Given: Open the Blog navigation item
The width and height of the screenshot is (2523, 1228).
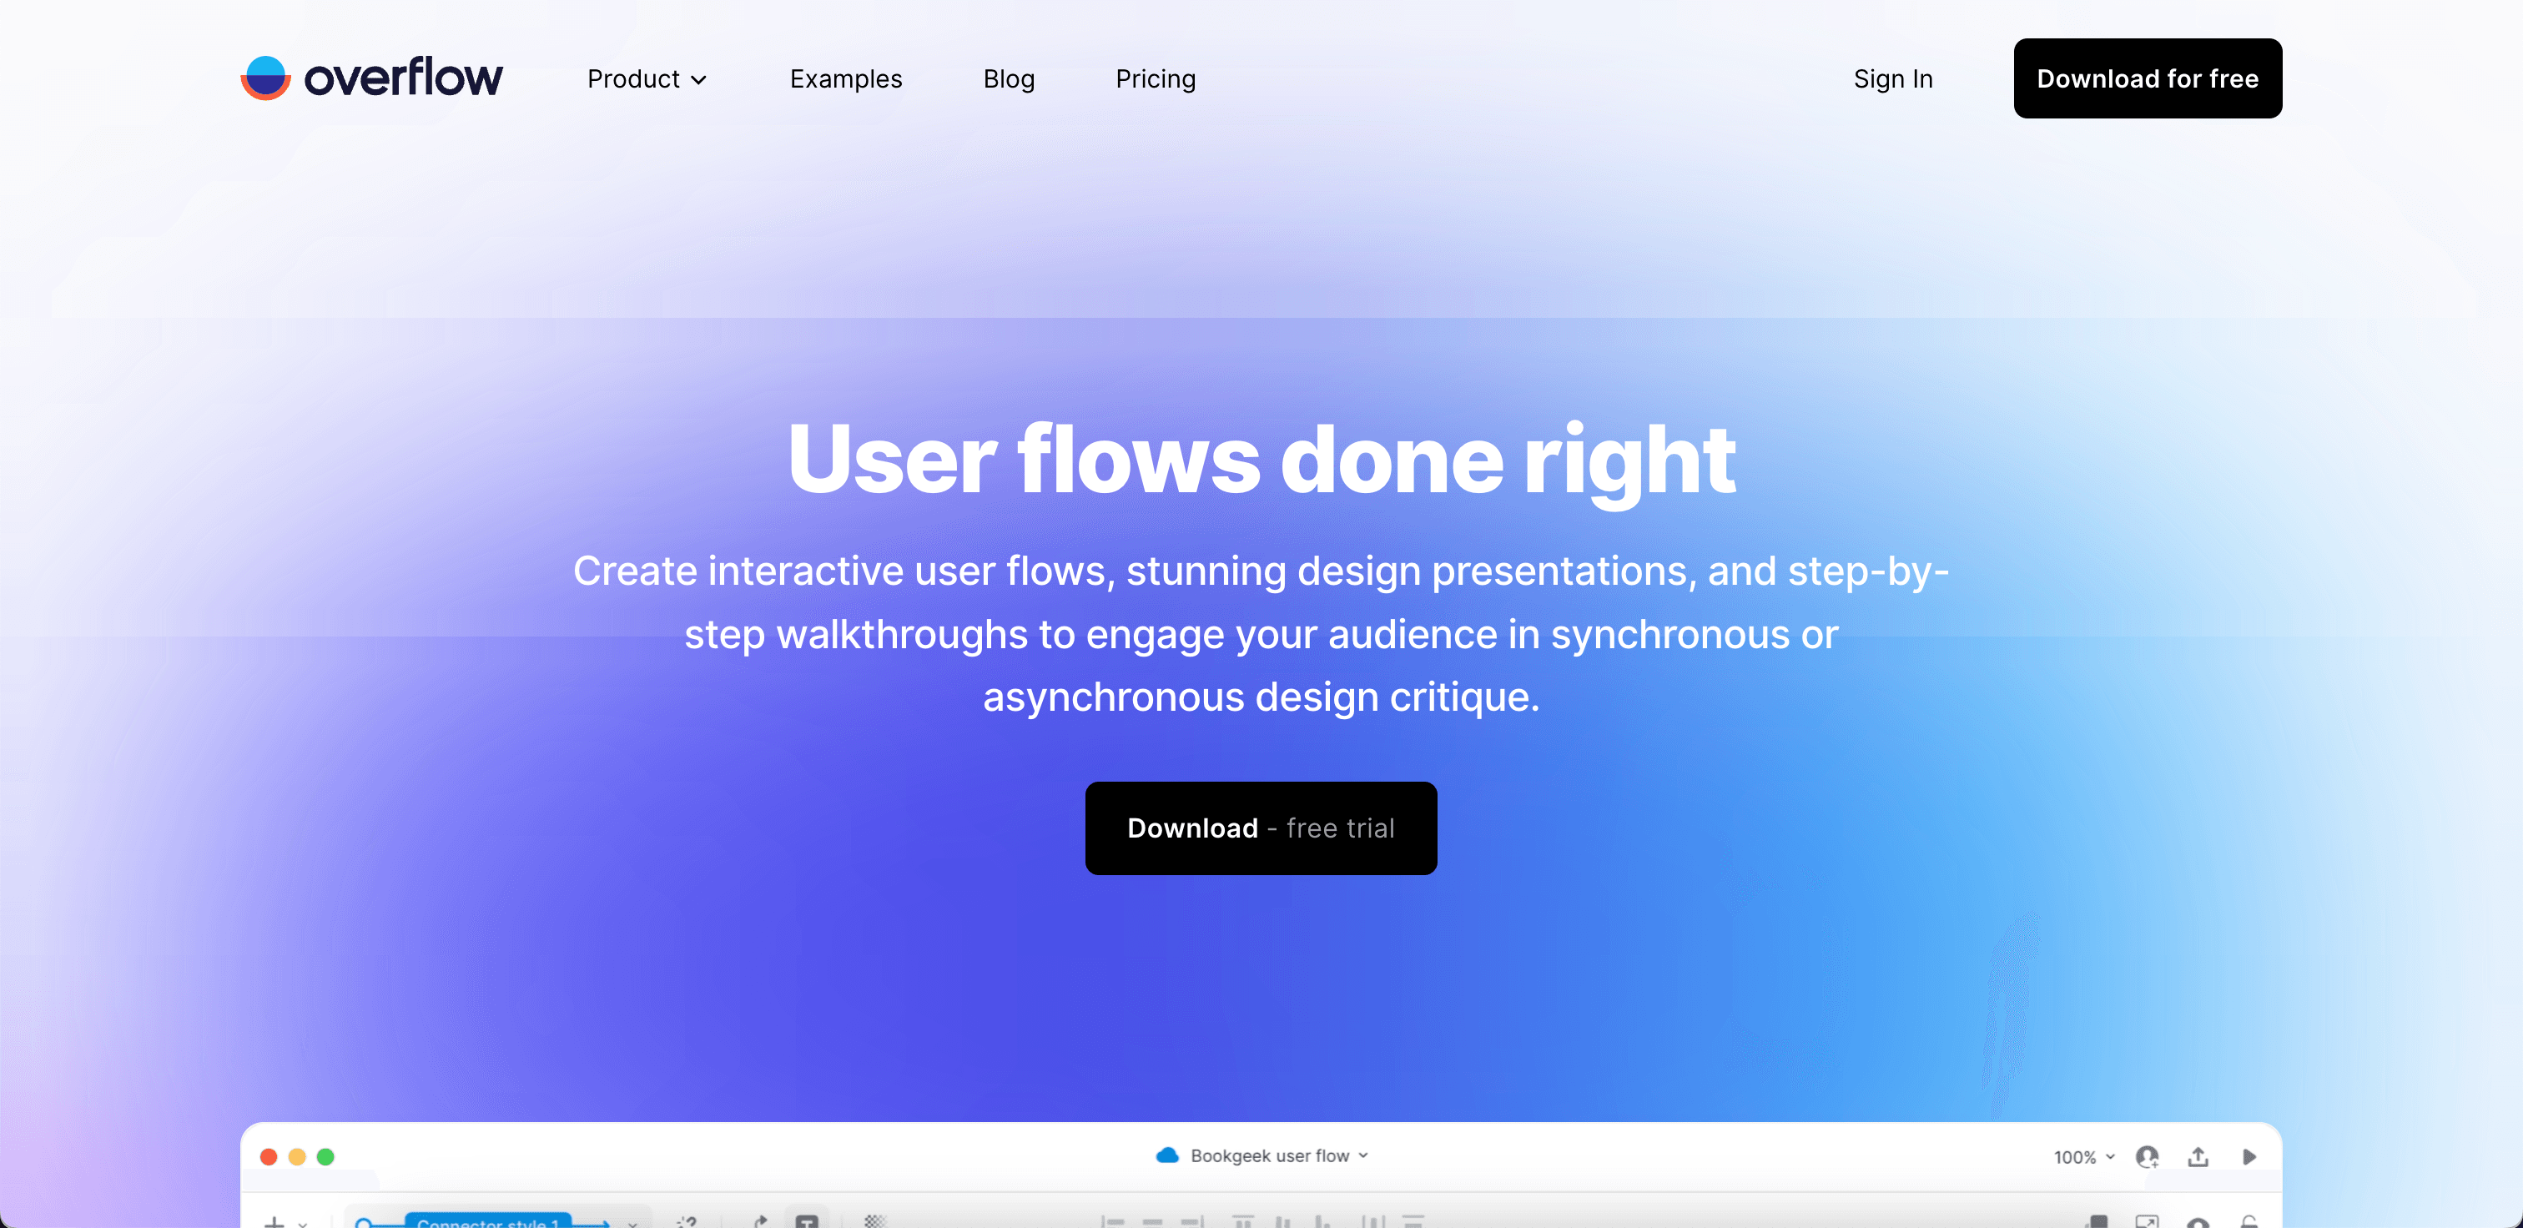Looking at the screenshot, I should [x=1009, y=78].
